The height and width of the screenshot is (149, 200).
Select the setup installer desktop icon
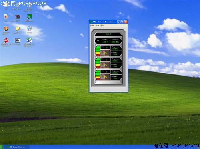pos(29,30)
